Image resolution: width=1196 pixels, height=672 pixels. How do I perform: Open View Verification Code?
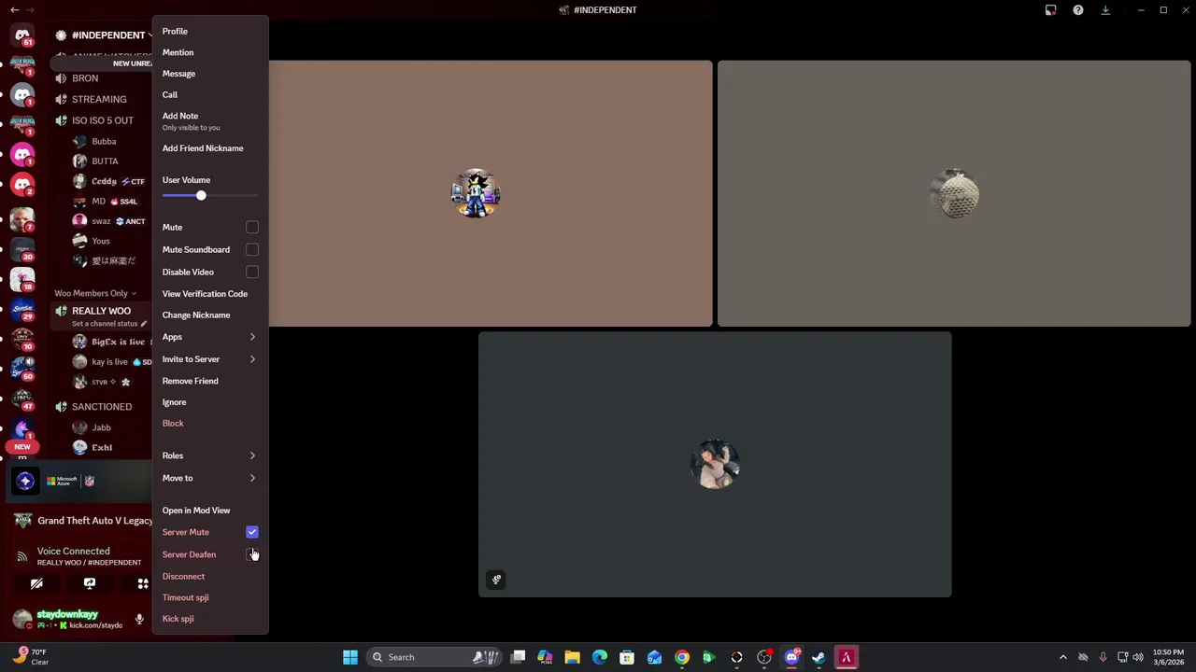coord(210,294)
